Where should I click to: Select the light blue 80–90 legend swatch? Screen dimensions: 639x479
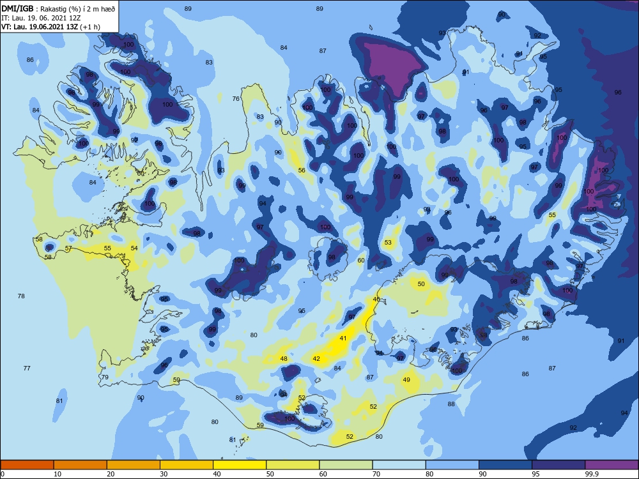click(x=452, y=465)
